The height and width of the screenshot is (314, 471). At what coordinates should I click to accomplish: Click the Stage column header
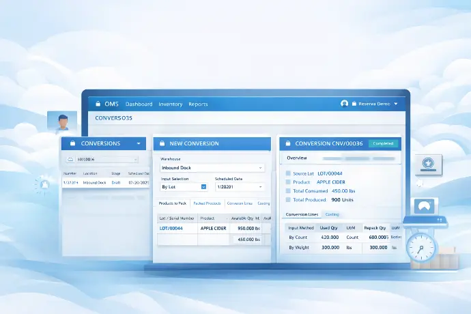coord(115,173)
